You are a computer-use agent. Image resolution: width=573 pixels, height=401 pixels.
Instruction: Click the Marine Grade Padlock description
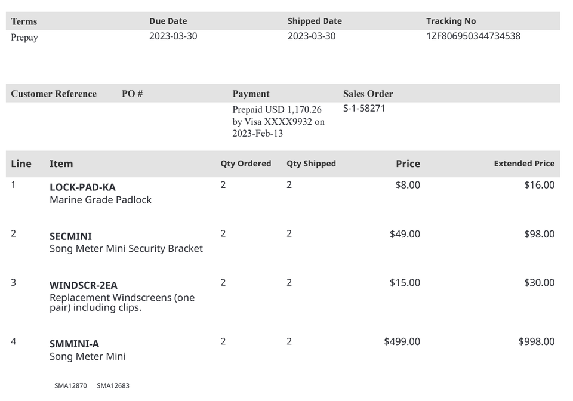100,200
